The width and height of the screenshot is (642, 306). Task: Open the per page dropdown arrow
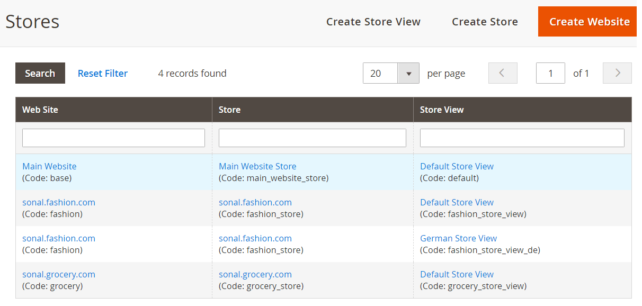tap(408, 73)
